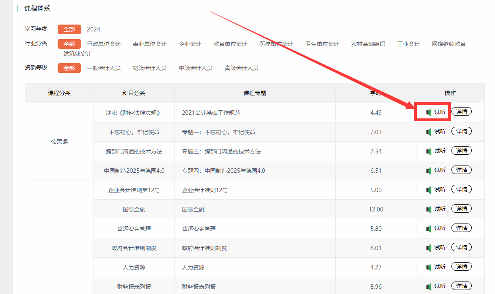Click speaker icon for 人力资源 course
Screen dimensions: 495x294
429,267
